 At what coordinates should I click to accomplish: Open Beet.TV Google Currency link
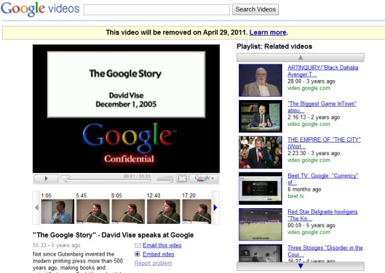(323, 179)
